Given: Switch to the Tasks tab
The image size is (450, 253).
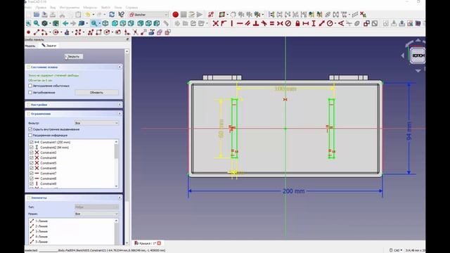Looking at the screenshot, I should [49, 46].
